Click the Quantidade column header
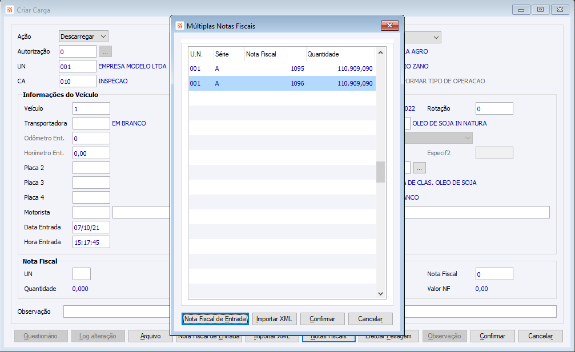 click(340, 54)
